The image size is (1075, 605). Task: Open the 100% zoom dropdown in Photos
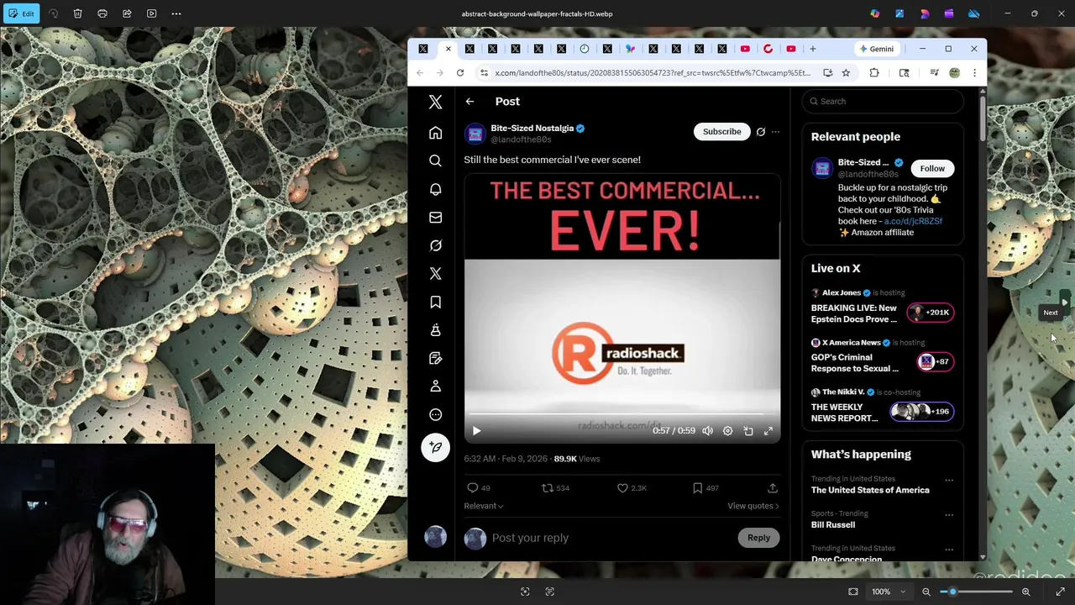[889, 592]
